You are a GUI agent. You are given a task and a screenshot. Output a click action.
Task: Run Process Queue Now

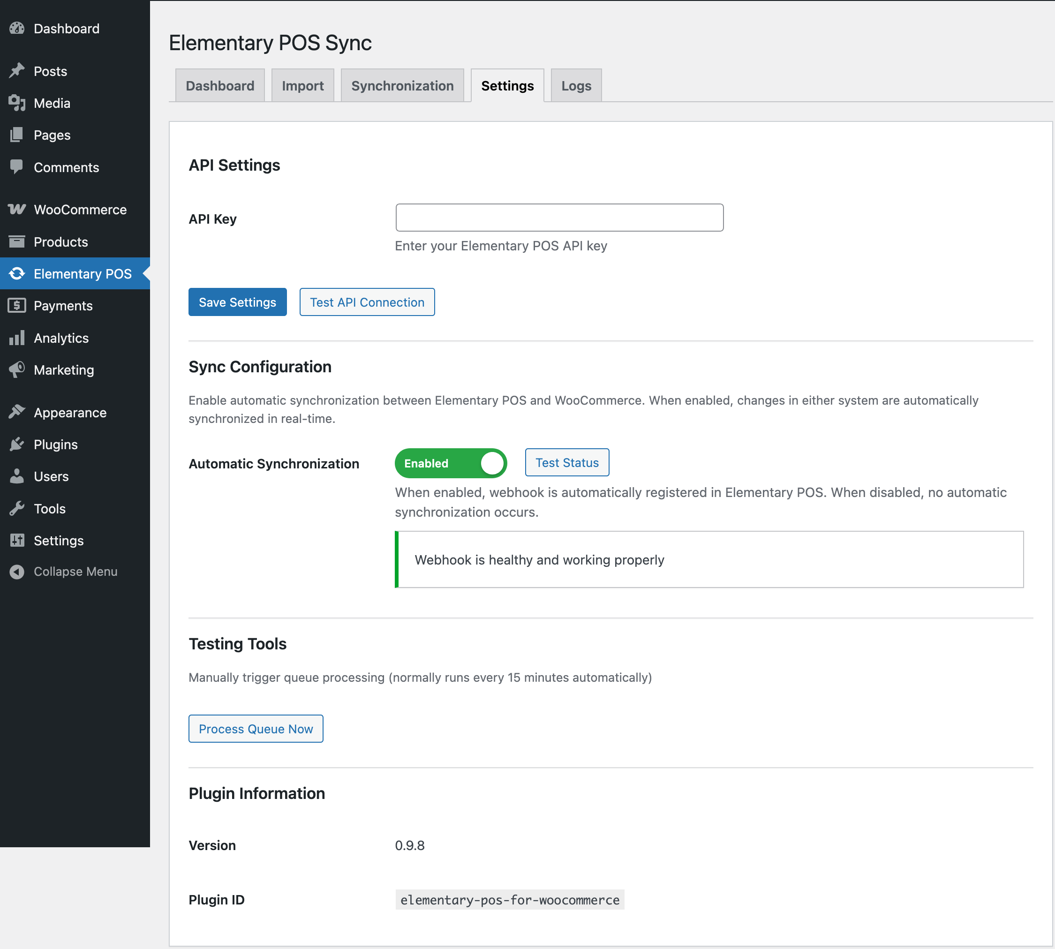point(256,729)
